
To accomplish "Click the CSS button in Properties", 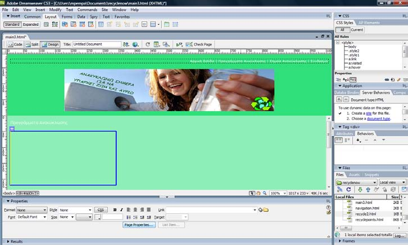I will (101, 210).
